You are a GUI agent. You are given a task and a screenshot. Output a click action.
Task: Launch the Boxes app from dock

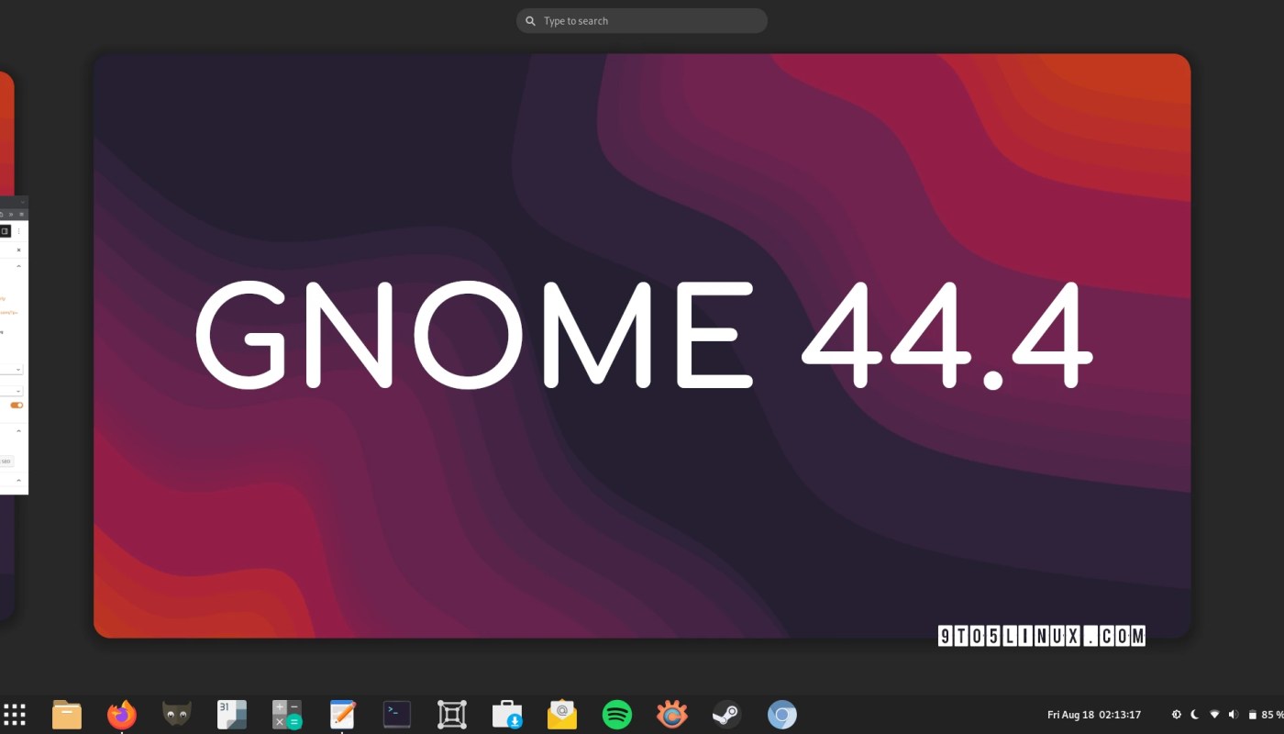(452, 715)
